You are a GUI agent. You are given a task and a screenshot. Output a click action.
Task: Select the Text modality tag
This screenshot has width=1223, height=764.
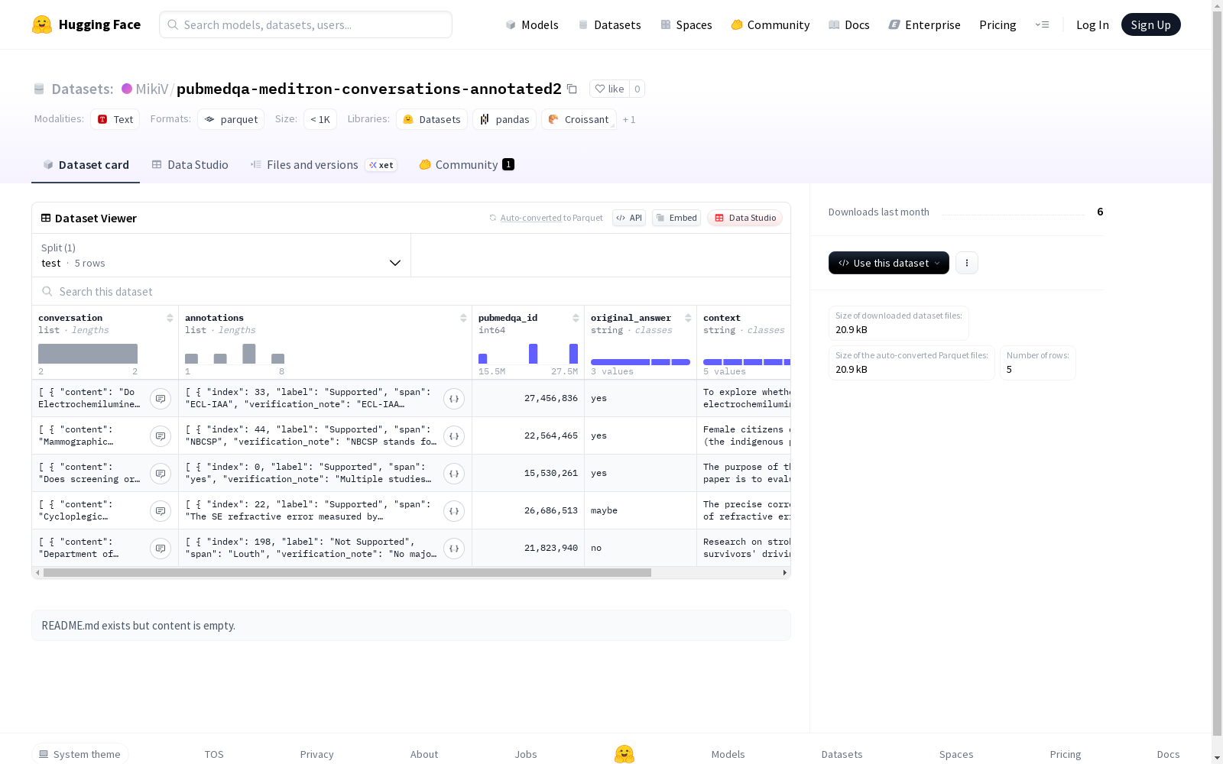(x=115, y=119)
